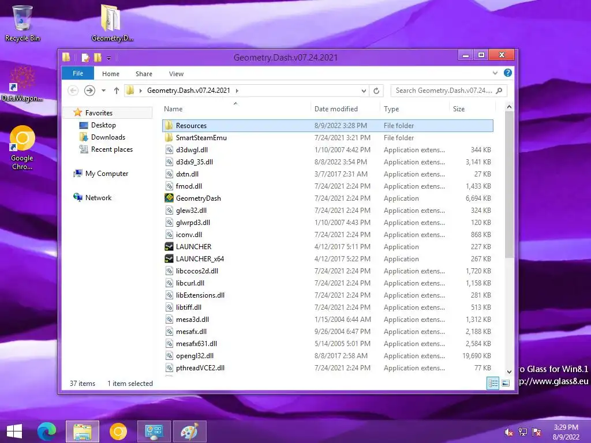Click the Explorer help question mark icon
Screen dimensions: 591x443
point(508,73)
